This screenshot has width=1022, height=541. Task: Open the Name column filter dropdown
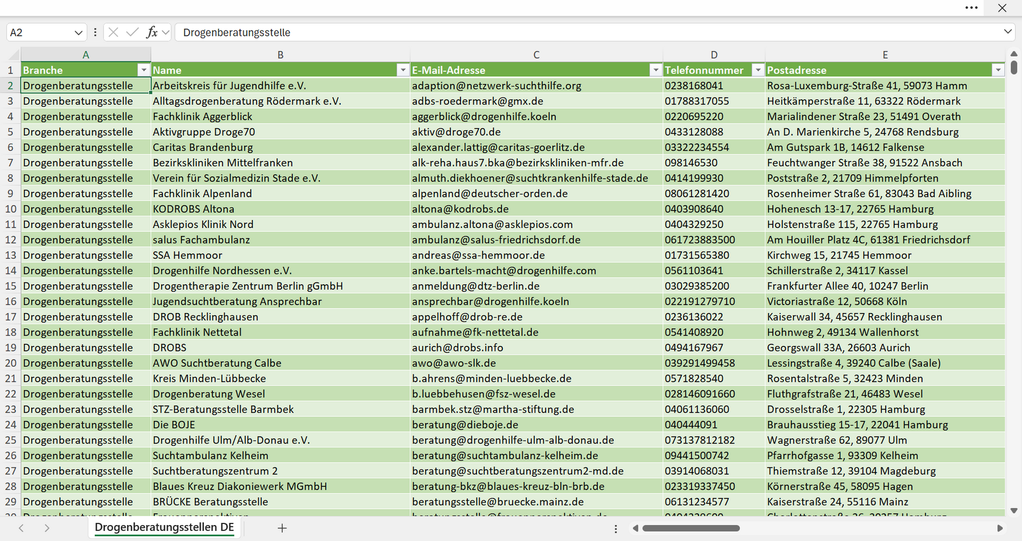click(x=403, y=70)
